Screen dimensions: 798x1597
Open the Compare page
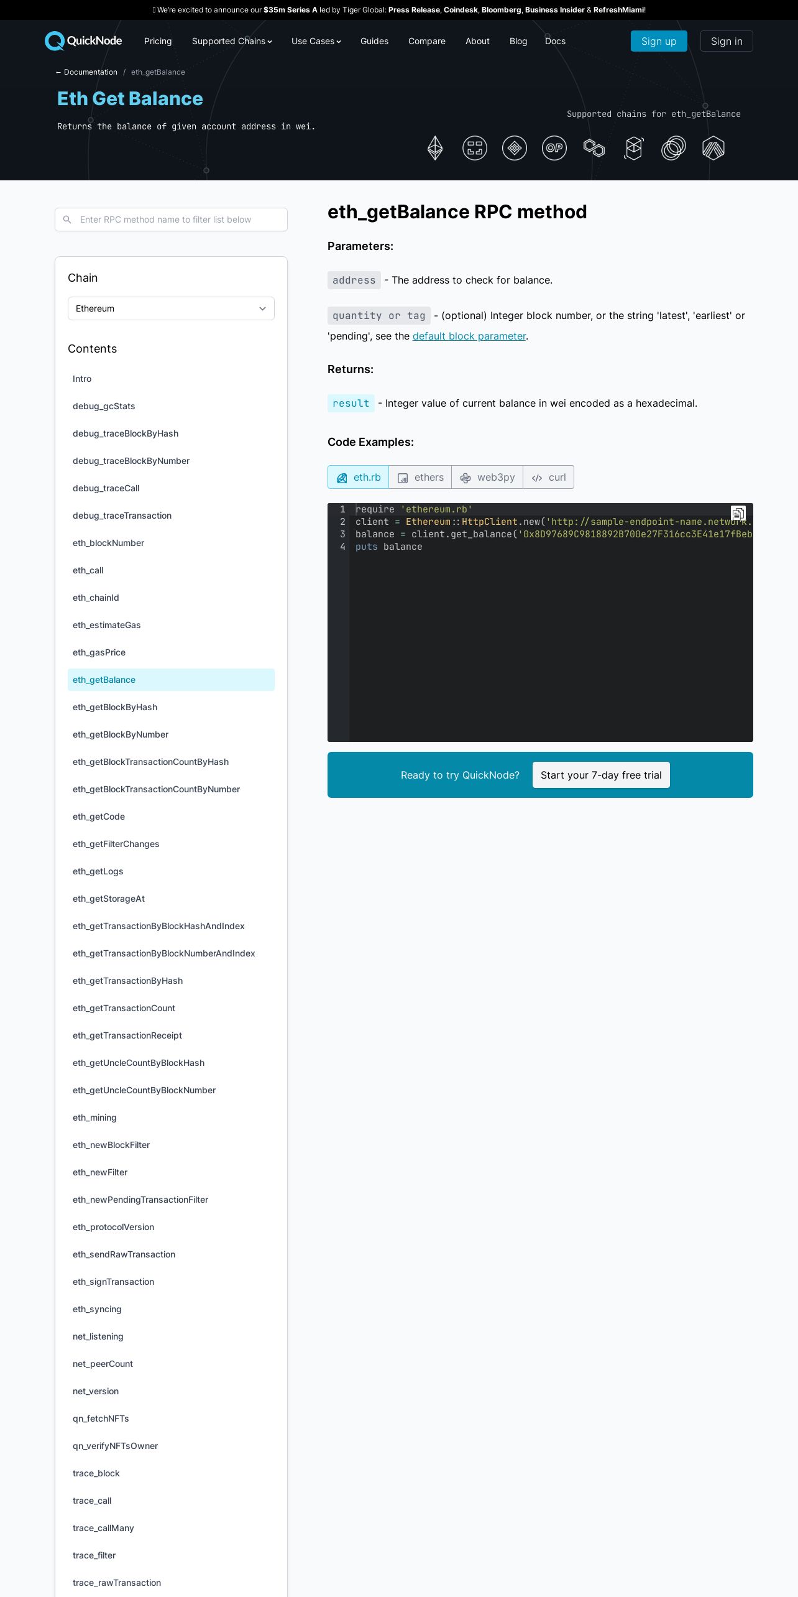point(427,41)
